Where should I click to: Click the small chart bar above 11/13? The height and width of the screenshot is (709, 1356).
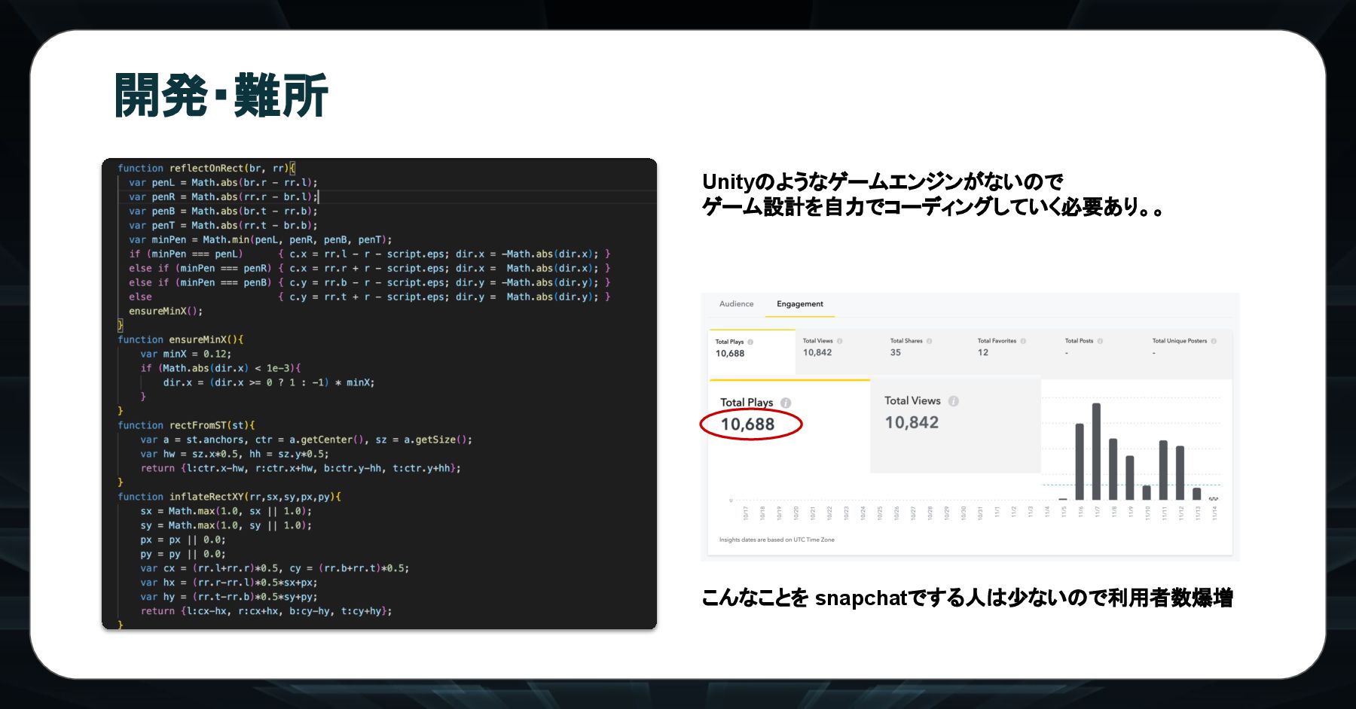1197,494
